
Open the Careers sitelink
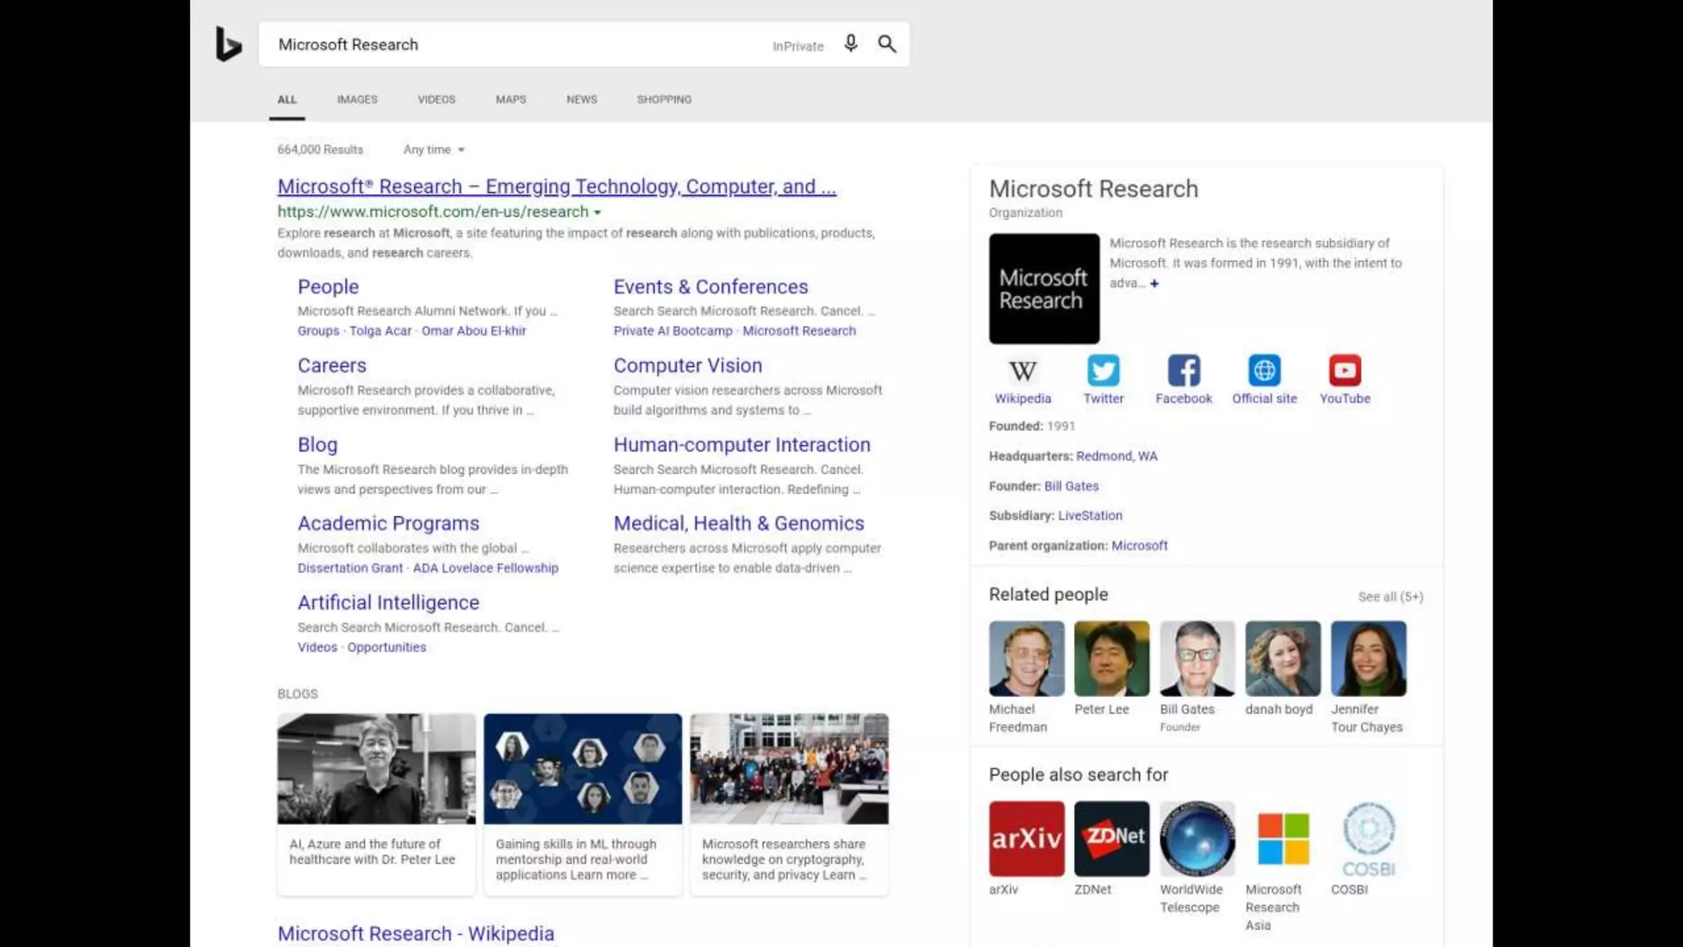coord(332,366)
